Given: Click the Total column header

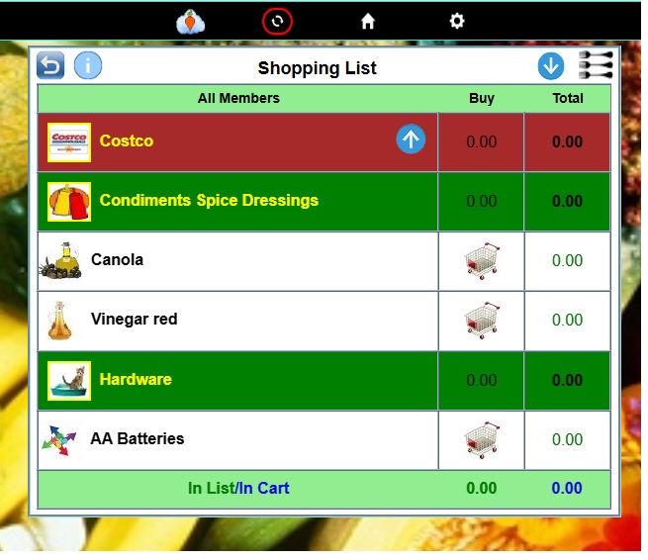Looking at the screenshot, I should 568,98.
